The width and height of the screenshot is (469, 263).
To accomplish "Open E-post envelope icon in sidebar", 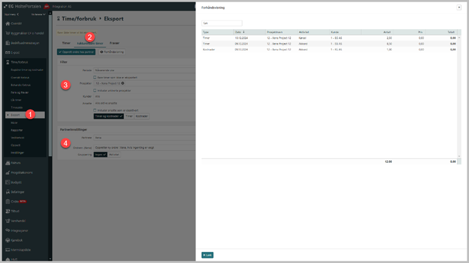I will 7,53.
